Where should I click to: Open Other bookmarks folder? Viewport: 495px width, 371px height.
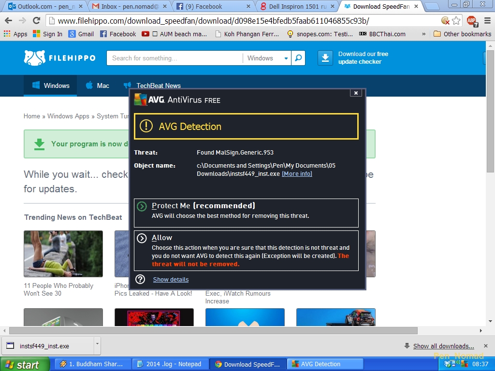463,34
